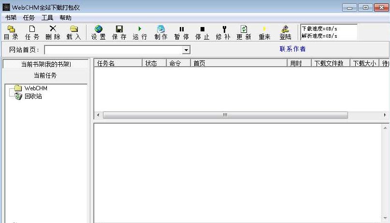Screen dimensions: 390x223
Task: Click the task list horizontal scrollbar thumb
Action: tap(225, 115)
